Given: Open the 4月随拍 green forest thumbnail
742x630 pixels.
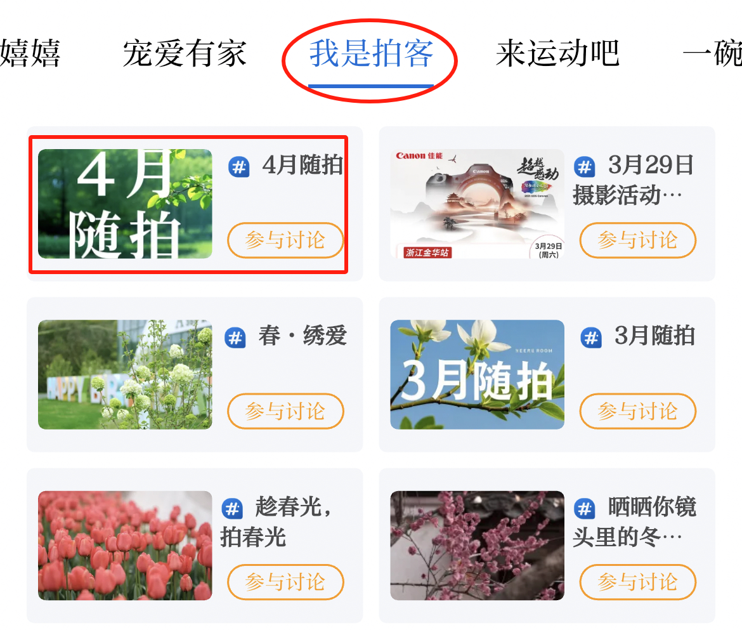Looking at the screenshot, I should [125, 204].
